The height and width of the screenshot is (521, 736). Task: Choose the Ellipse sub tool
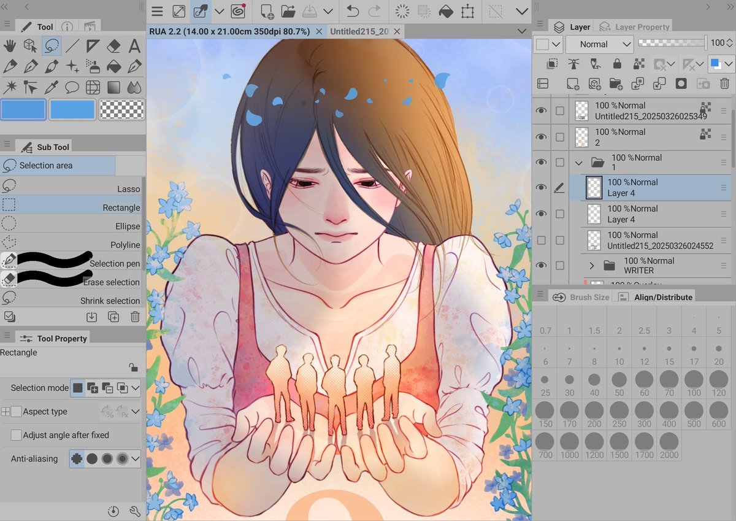(x=71, y=226)
